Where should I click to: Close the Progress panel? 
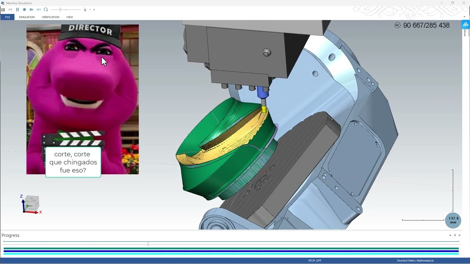click(459, 235)
